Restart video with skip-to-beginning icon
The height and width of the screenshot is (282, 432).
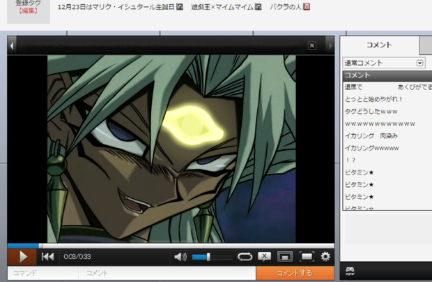(x=47, y=257)
